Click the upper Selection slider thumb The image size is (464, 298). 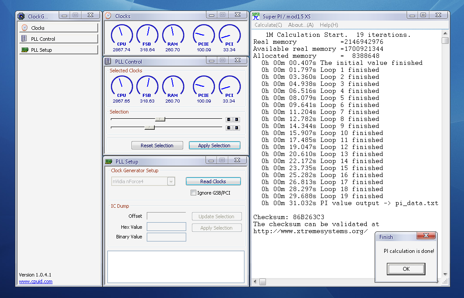click(x=160, y=119)
